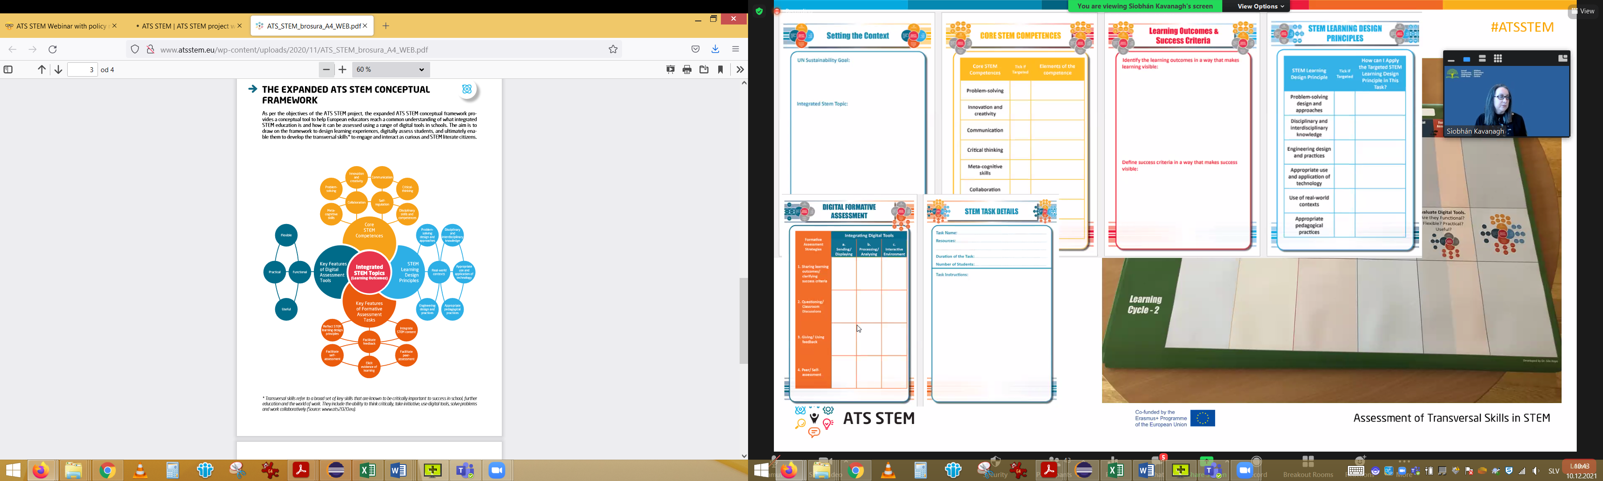Open Breakout Rooms in Zoom controls
This screenshot has height=481, width=1603.
[x=1308, y=467]
